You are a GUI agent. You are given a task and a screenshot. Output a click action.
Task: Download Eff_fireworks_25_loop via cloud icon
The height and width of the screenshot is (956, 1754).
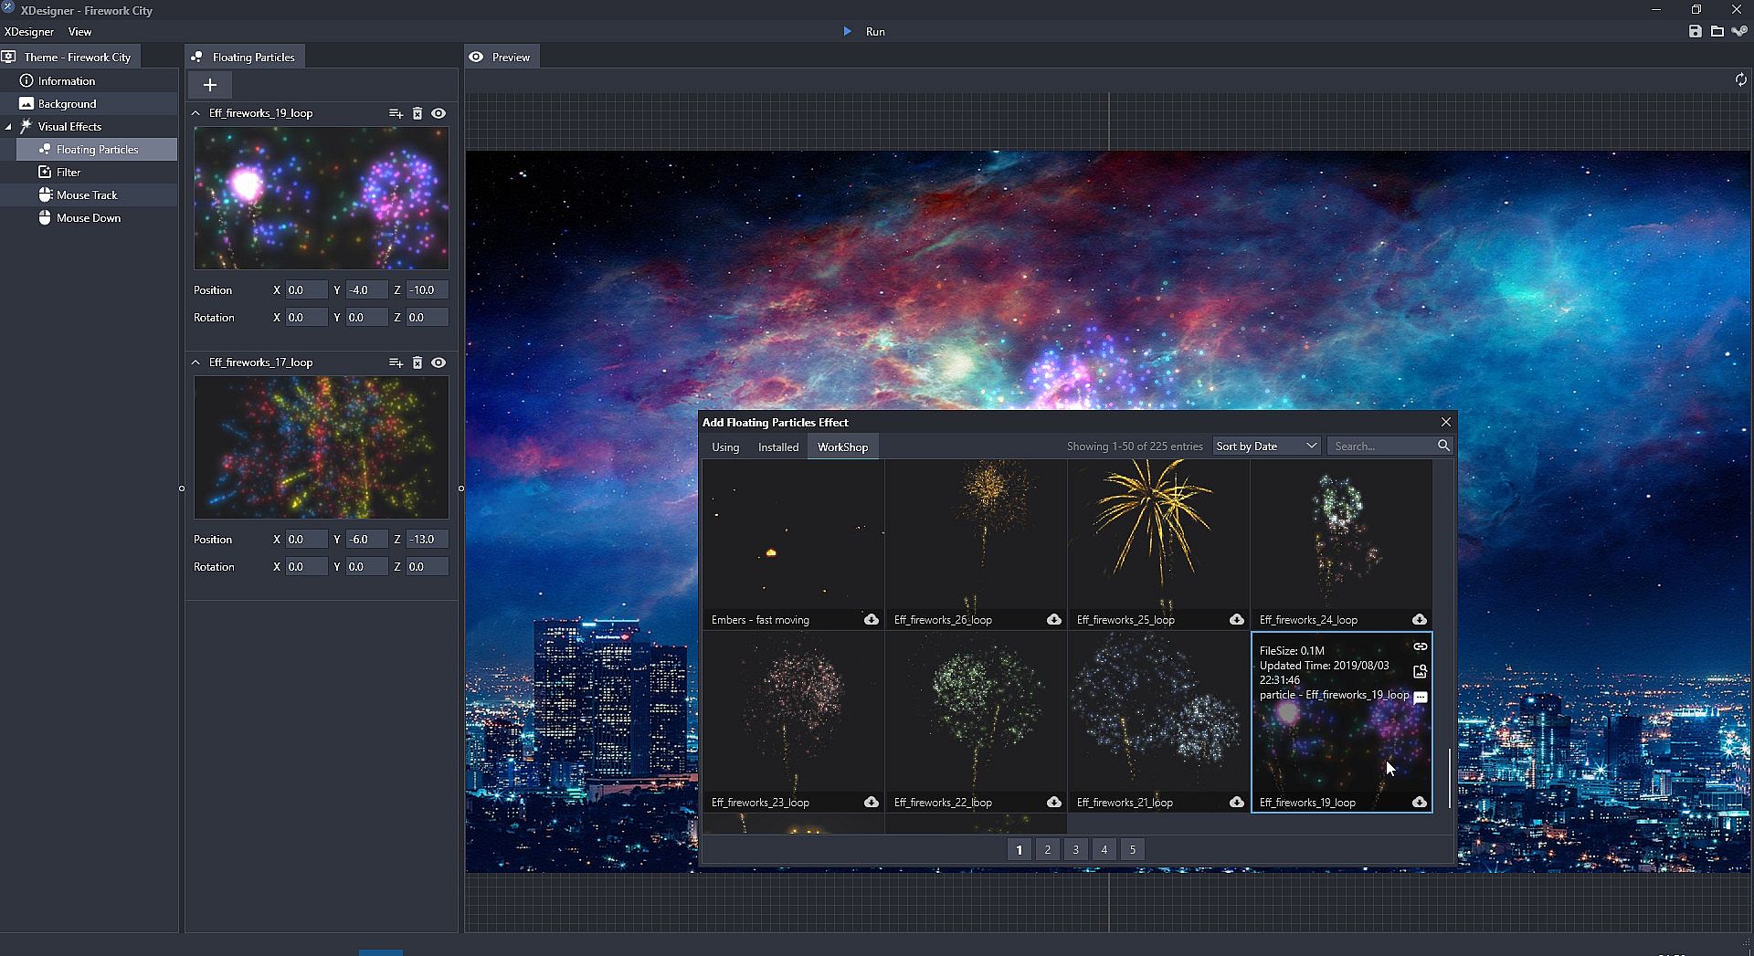coord(1236,619)
